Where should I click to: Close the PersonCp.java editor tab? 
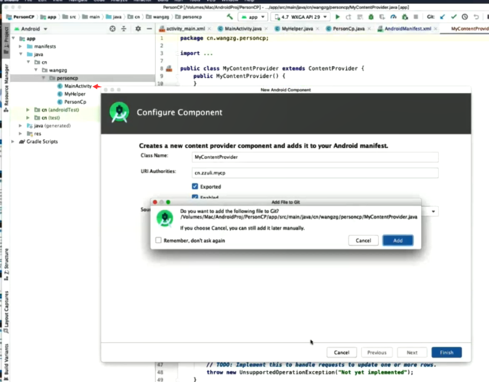click(369, 29)
